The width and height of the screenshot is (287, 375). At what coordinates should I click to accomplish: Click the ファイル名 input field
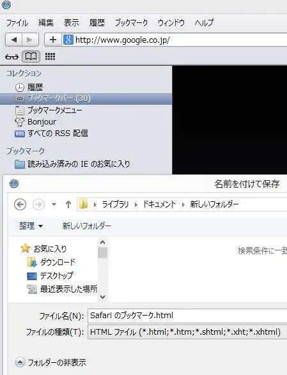187,316
